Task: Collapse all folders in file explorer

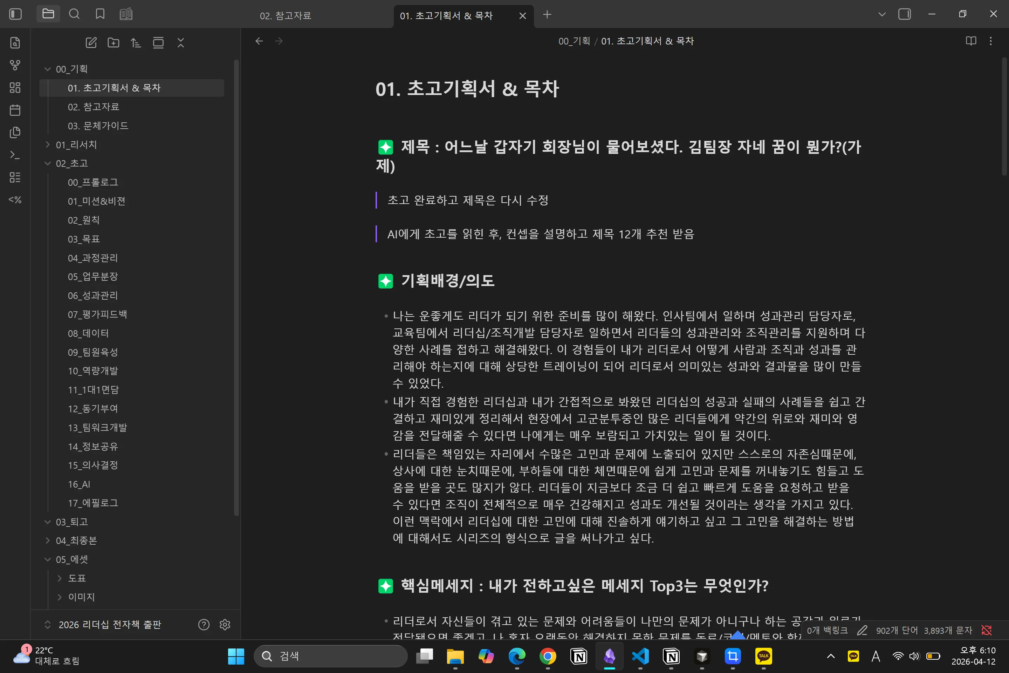Action: point(181,42)
